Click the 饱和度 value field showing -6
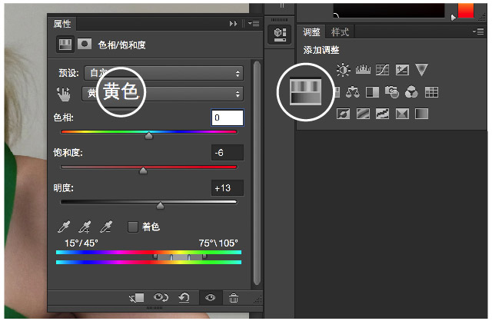The width and height of the screenshot is (492, 321). click(228, 153)
